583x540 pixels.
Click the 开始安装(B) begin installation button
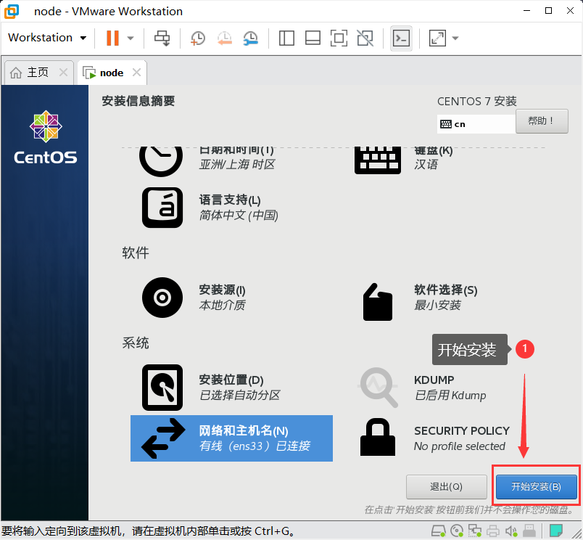pyautogui.click(x=536, y=487)
